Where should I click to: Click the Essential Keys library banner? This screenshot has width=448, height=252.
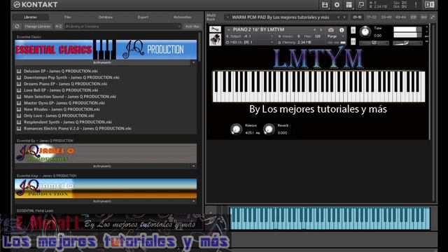[106, 188]
